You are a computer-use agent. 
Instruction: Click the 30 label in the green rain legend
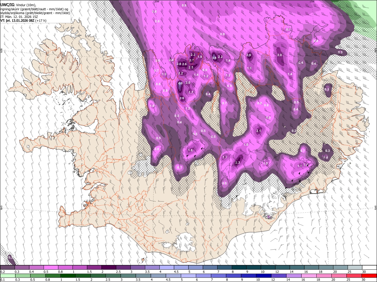pos(364,280)
